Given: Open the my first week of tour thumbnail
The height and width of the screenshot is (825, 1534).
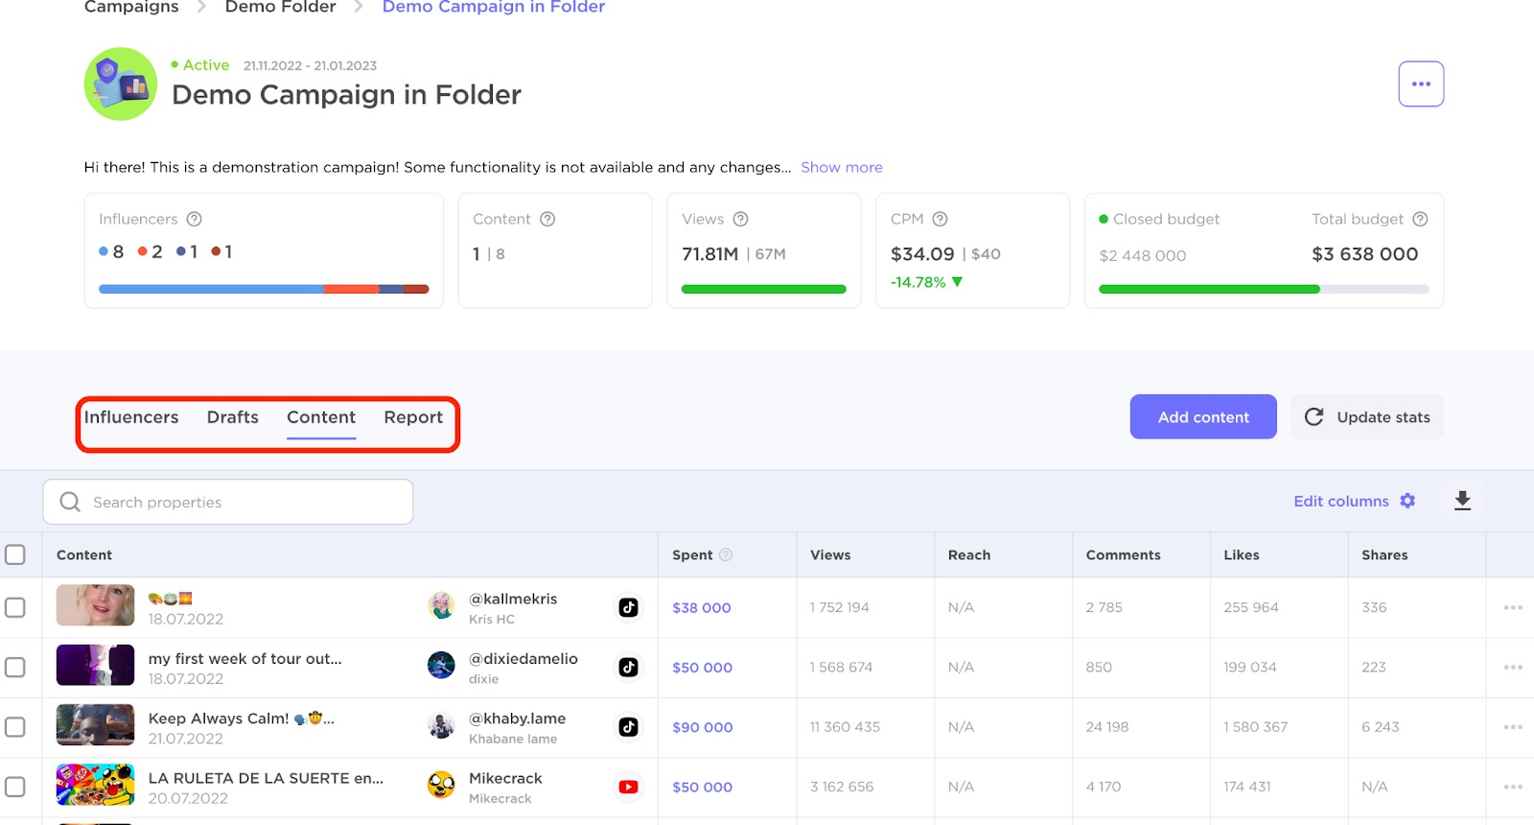Looking at the screenshot, I should (x=95, y=665).
